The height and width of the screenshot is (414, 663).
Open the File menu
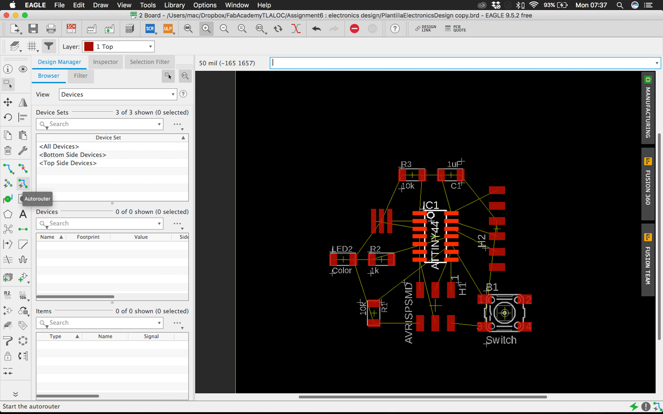point(59,5)
